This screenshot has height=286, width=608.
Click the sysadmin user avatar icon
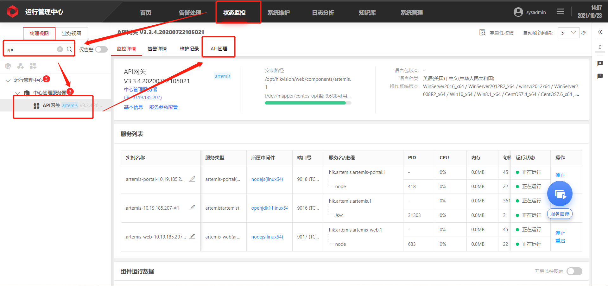point(518,12)
